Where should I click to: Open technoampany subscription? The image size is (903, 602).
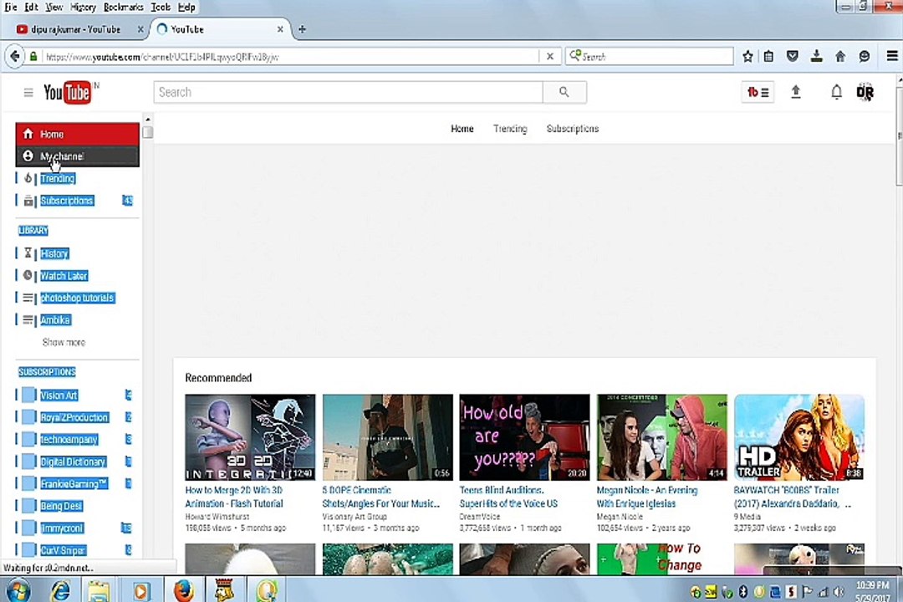pos(69,439)
